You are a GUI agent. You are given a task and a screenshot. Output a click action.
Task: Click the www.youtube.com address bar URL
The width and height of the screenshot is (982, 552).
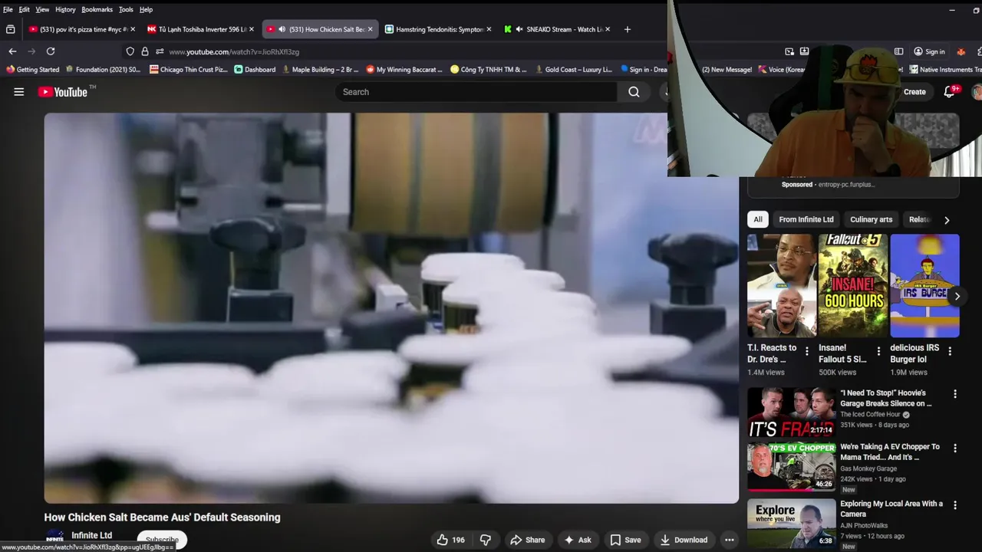coord(234,51)
